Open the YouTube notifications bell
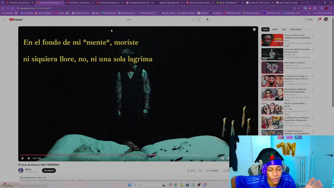This screenshot has width=334, height=188. click(319, 20)
